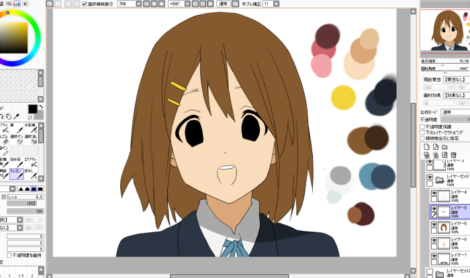Open the 手ブレ補正 stabilizer dropdown
The width and height of the screenshot is (470, 278).
276,4
